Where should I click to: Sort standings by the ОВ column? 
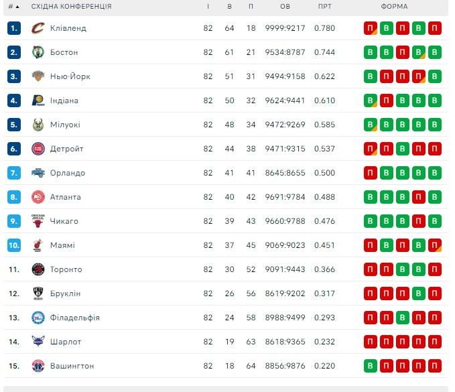(x=285, y=7)
